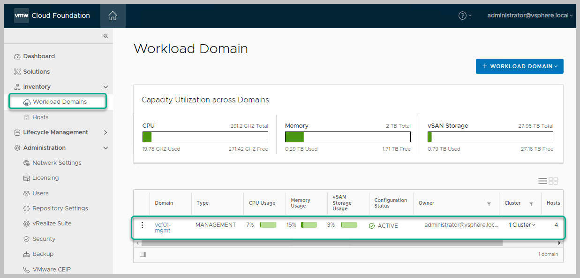Collapse the Inventory section

click(x=105, y=87)
